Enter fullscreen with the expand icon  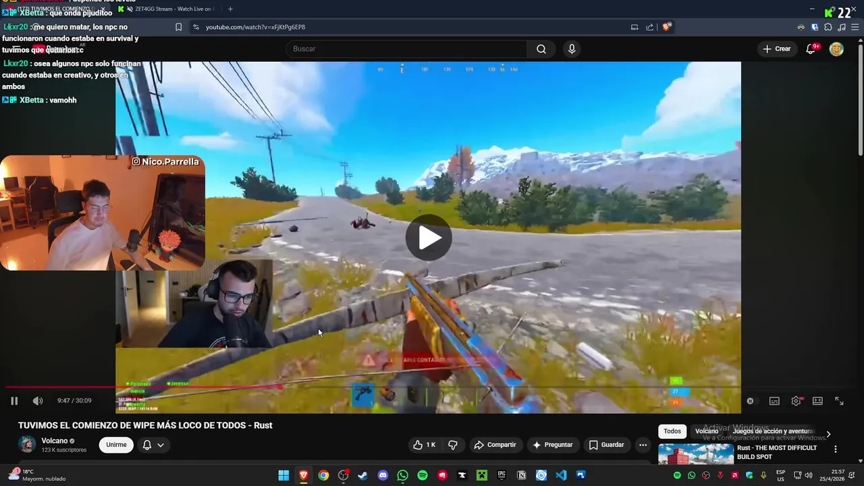point(839,401)
